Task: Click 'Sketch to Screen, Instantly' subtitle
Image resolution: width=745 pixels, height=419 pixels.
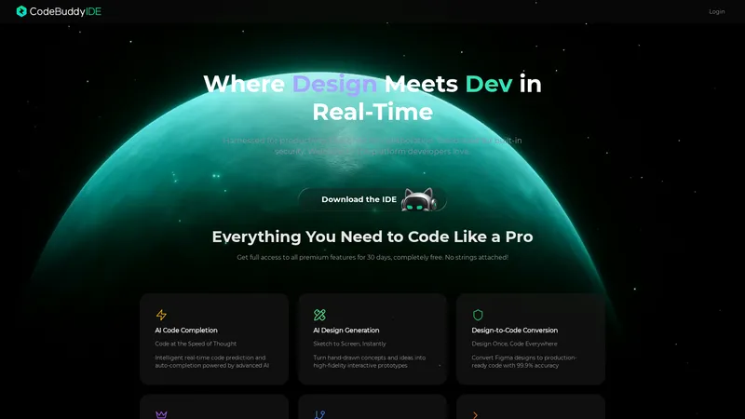Action: pyautogui.click(x=349, y=344)
